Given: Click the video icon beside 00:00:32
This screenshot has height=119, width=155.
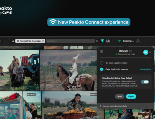Looking at the screenshot, I should [x=38, y=95].
